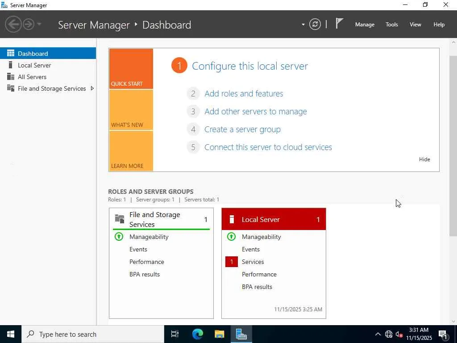
Task: Click Events in the Local Server tile
Action: click(x=251, y=249)
